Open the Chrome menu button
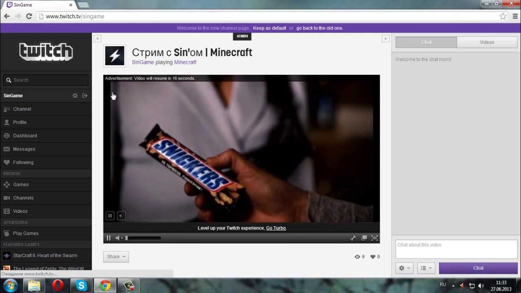The width and height of the screenshot is (521, 293). point(514,16)
